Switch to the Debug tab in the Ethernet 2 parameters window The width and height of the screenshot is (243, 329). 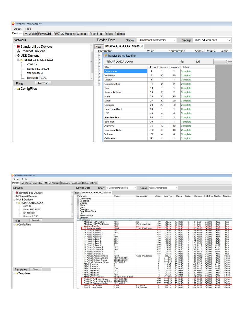coord(85,183)
